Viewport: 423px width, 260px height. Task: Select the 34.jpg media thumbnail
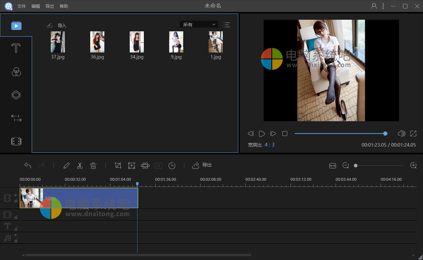[137, 42]
